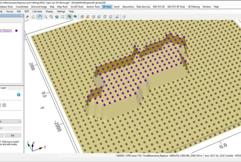
Task: Click the highlighted green surface edit icon
Action: click(69, 17)
